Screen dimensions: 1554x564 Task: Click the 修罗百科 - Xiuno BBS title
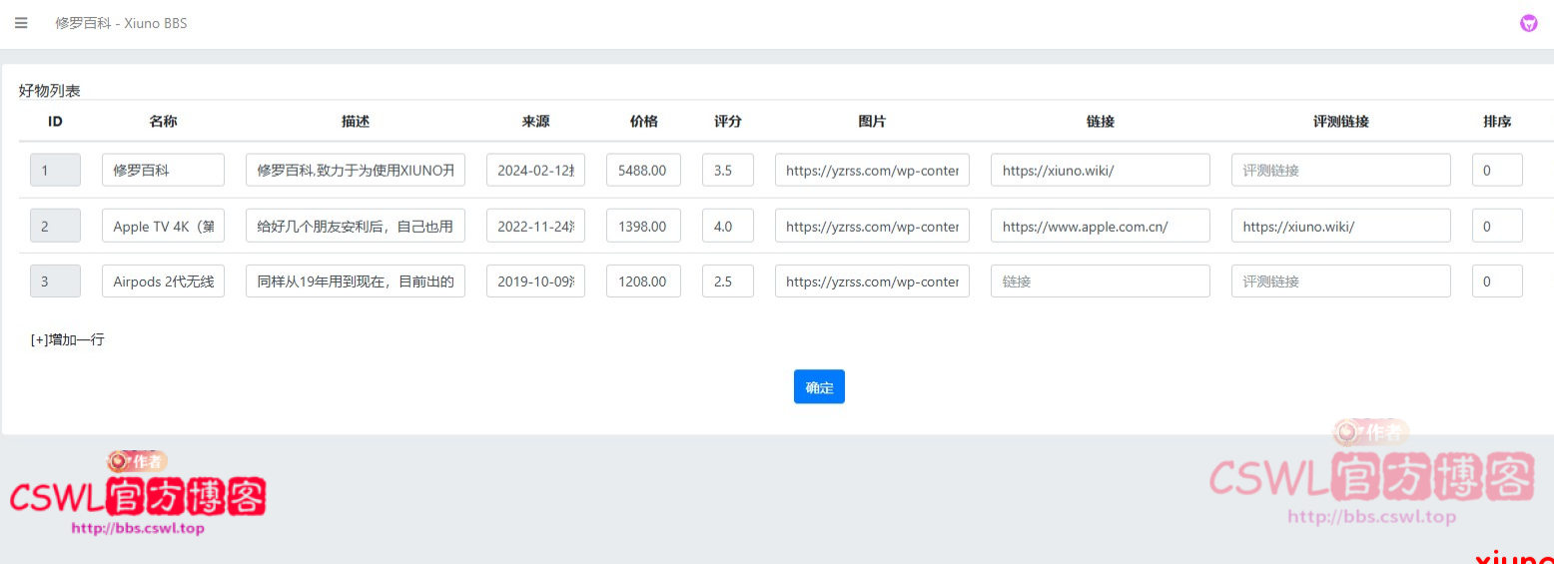(x=121, y=23)
